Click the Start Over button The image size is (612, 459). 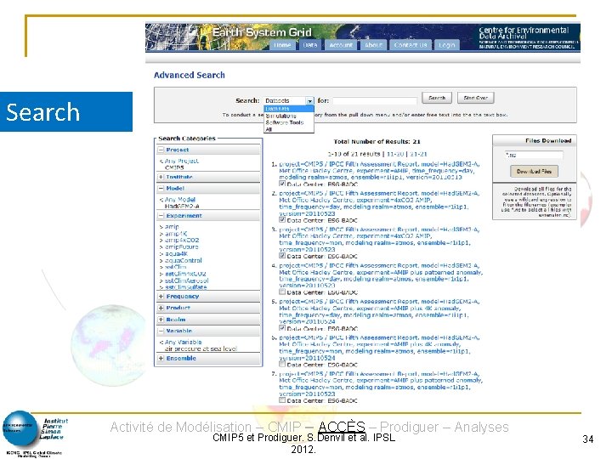475,98
